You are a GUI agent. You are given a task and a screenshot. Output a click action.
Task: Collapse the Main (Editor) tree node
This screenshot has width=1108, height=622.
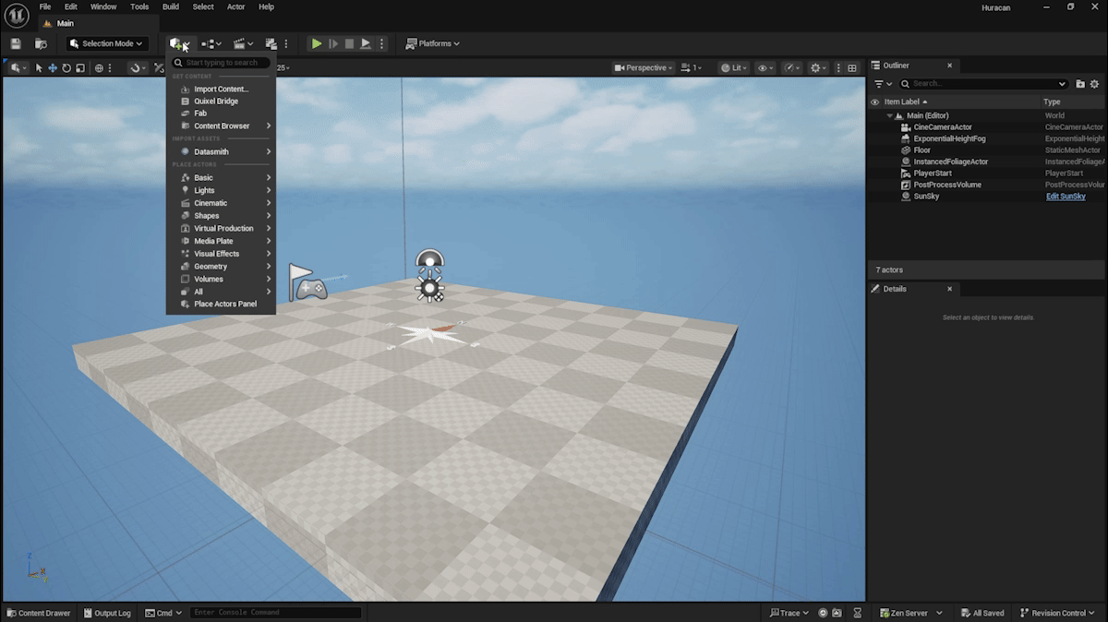click(890, 115)
